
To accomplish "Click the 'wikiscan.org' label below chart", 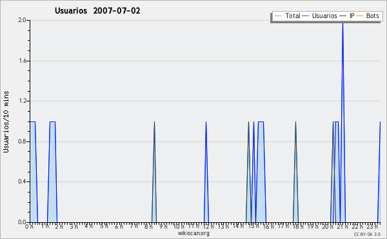I will (193, 233).
